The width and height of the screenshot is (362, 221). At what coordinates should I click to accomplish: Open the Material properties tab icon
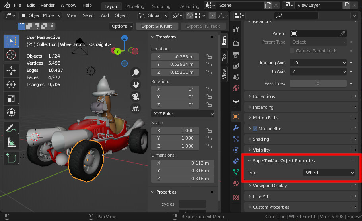click(236, 183)
